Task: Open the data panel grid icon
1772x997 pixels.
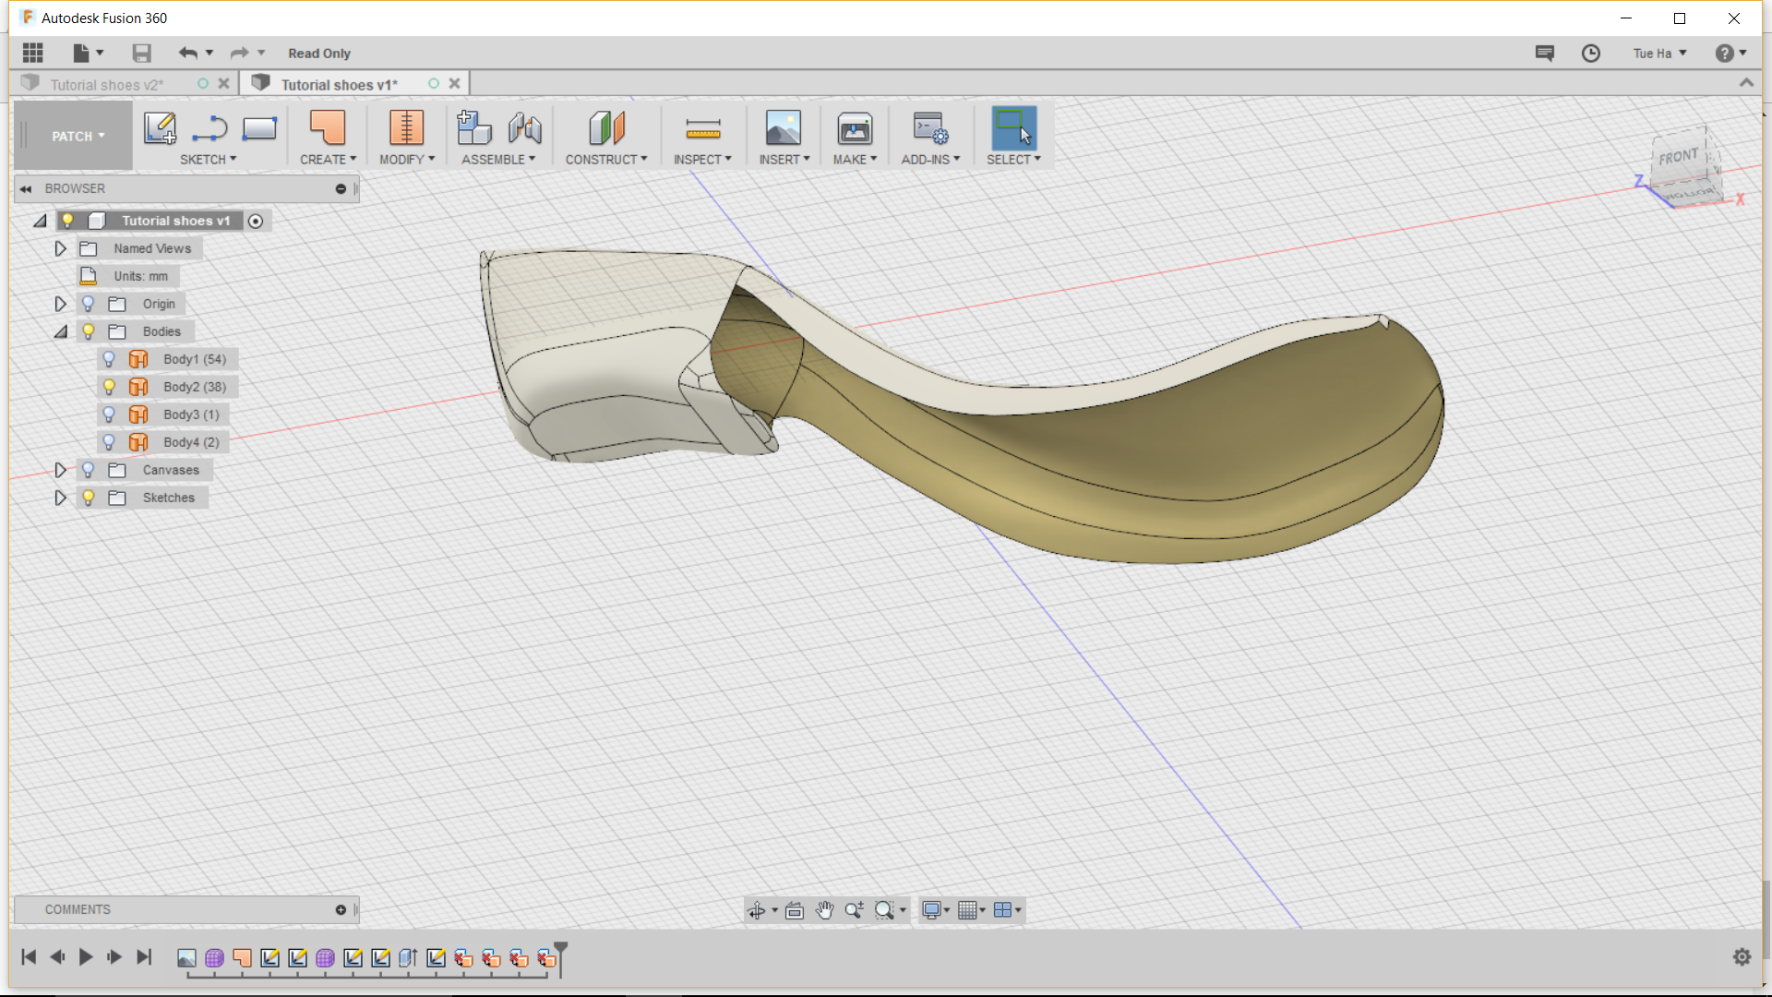Action: click(33, 54)
